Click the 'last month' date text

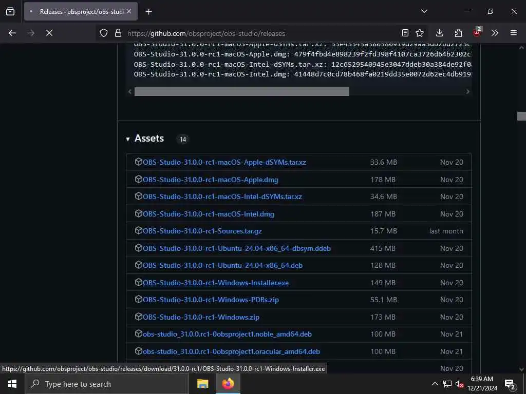pyautogui.click(x=446, y=231)
